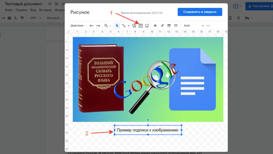
Task: Choose the Select arrow cursor tool
Action: tap(117, 25)
